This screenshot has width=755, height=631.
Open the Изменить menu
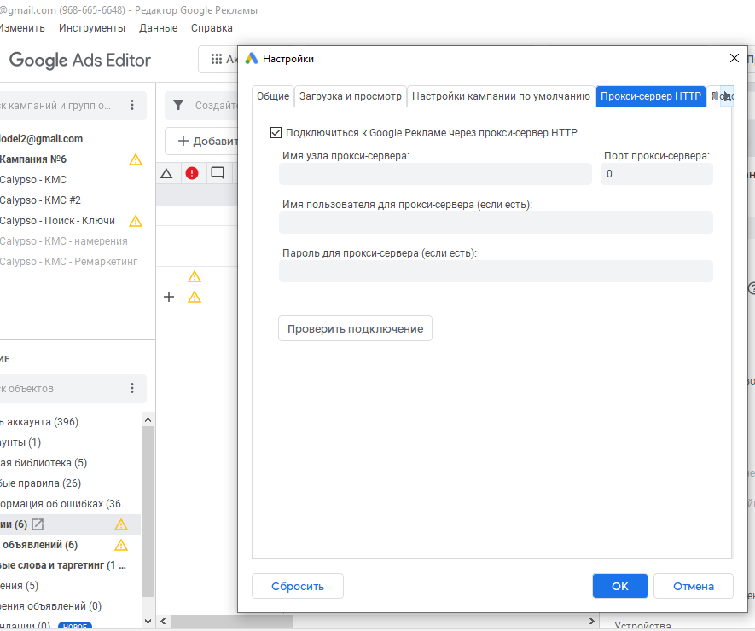coord(22,28)
